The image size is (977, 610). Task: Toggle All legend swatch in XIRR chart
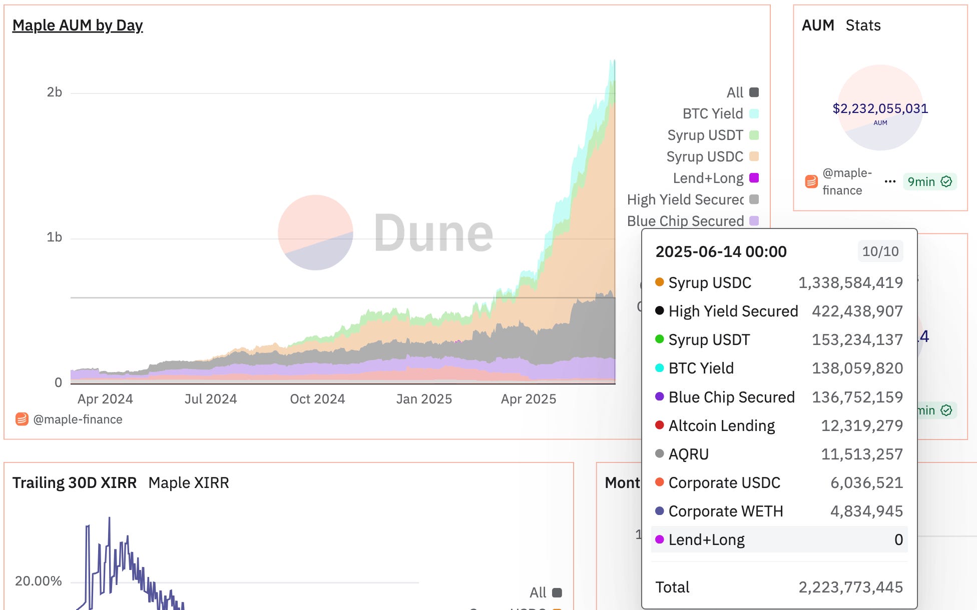[557, 593]
